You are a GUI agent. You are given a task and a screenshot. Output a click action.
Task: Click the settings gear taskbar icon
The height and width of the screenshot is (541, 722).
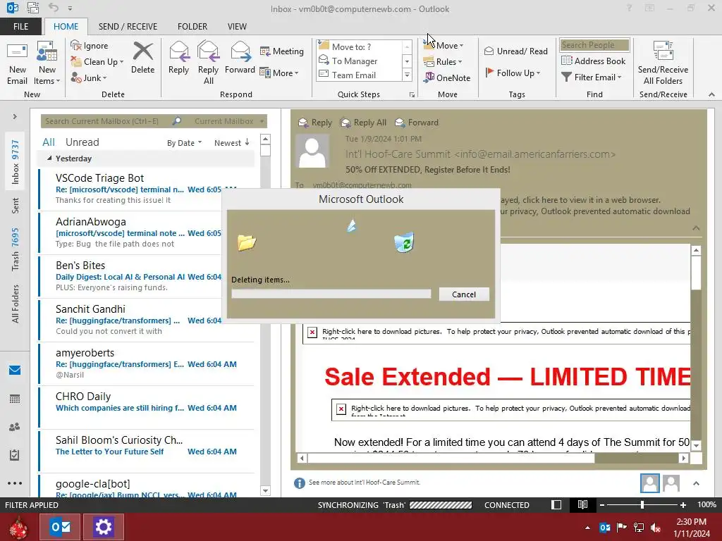coord(103,527)
